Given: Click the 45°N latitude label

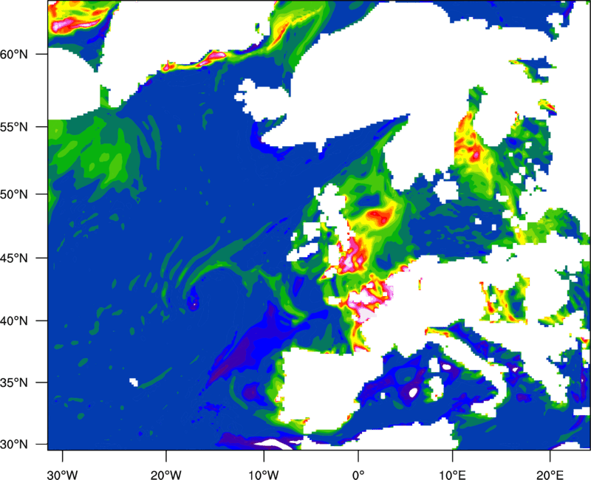Looking at the screenshot, I should pos(14,258).
